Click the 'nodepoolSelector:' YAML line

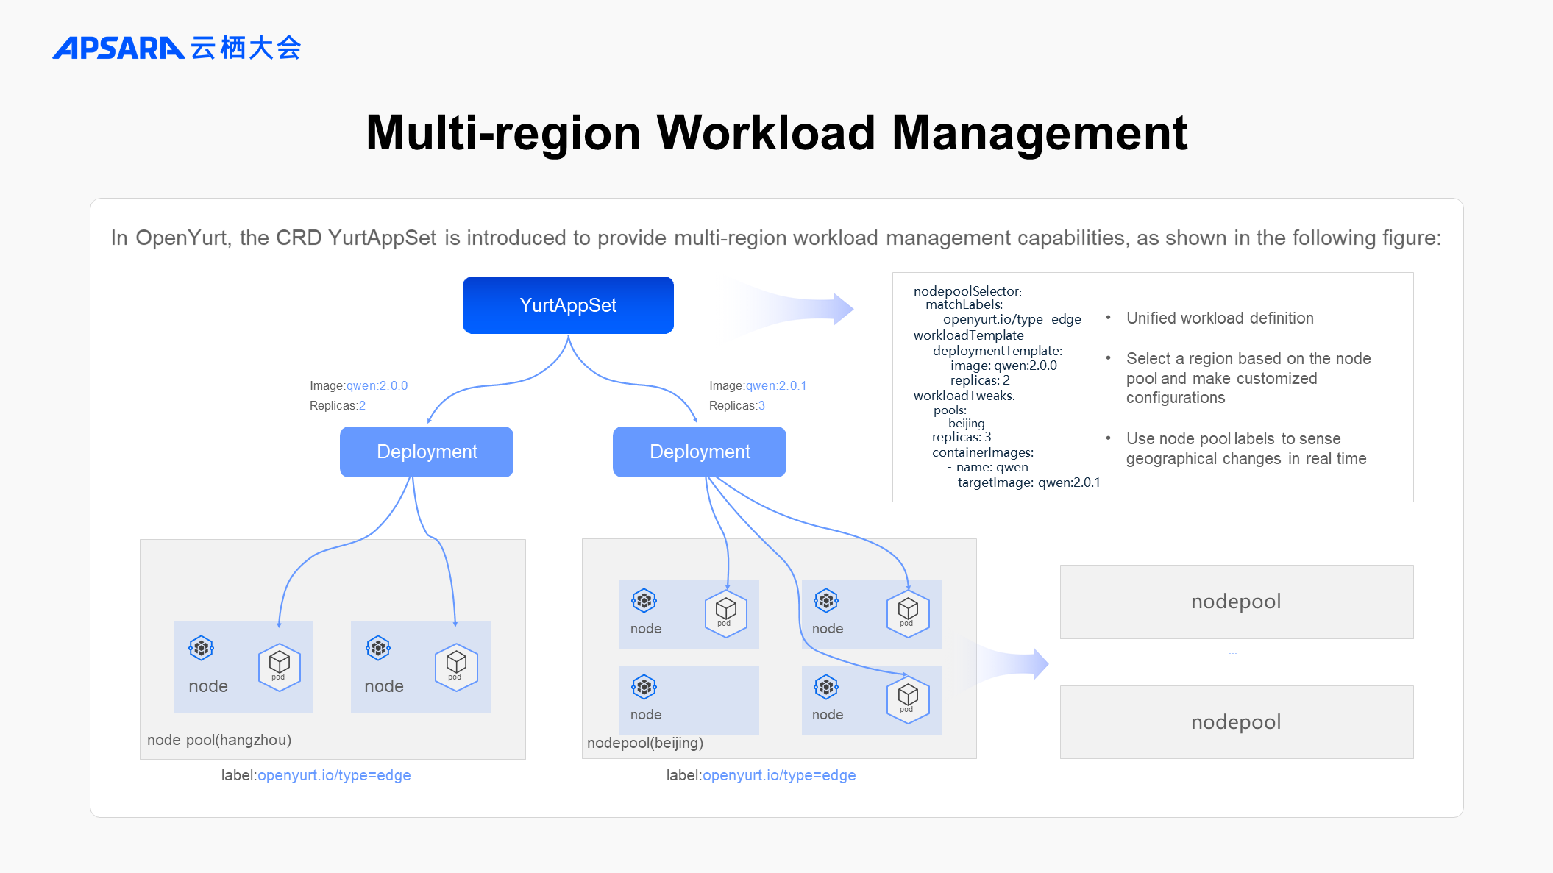click(967, 291)
